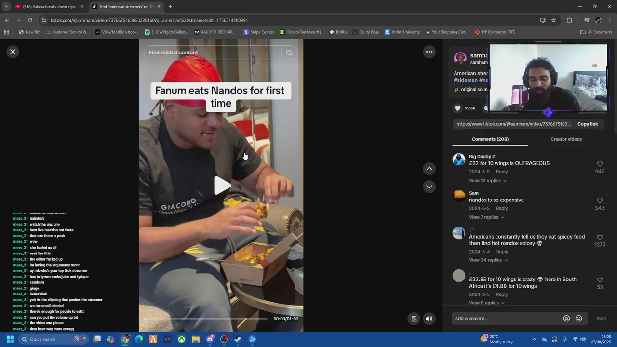Like the video with the 99.6K heart
The height and width of the screenshot is (347, 617).
point(458,108)
